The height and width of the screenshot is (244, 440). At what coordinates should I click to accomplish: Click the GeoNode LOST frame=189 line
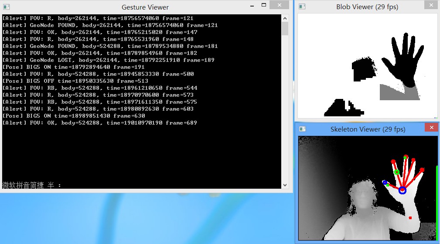pyautogui.click(x=108, y=60)
